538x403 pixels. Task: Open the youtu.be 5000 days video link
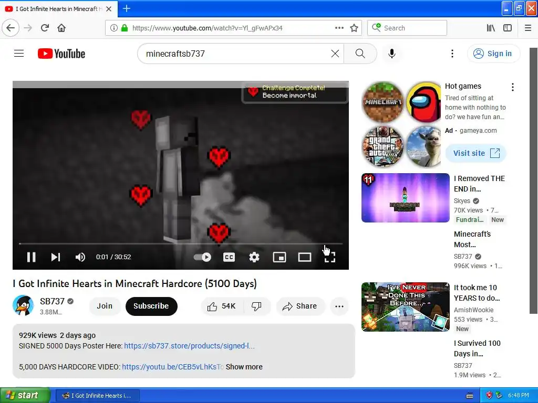172,367
